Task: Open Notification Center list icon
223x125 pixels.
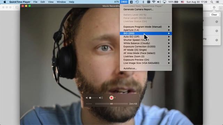Action: (x=217, y=2)
